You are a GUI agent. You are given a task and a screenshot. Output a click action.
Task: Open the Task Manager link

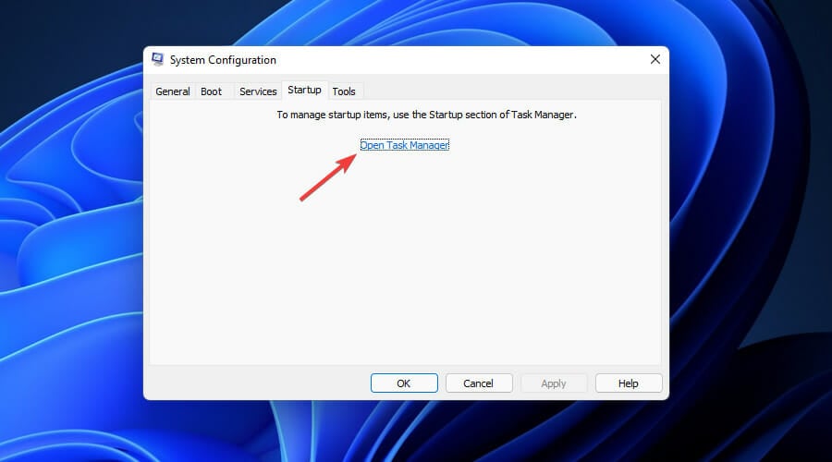tap(404, 145)
